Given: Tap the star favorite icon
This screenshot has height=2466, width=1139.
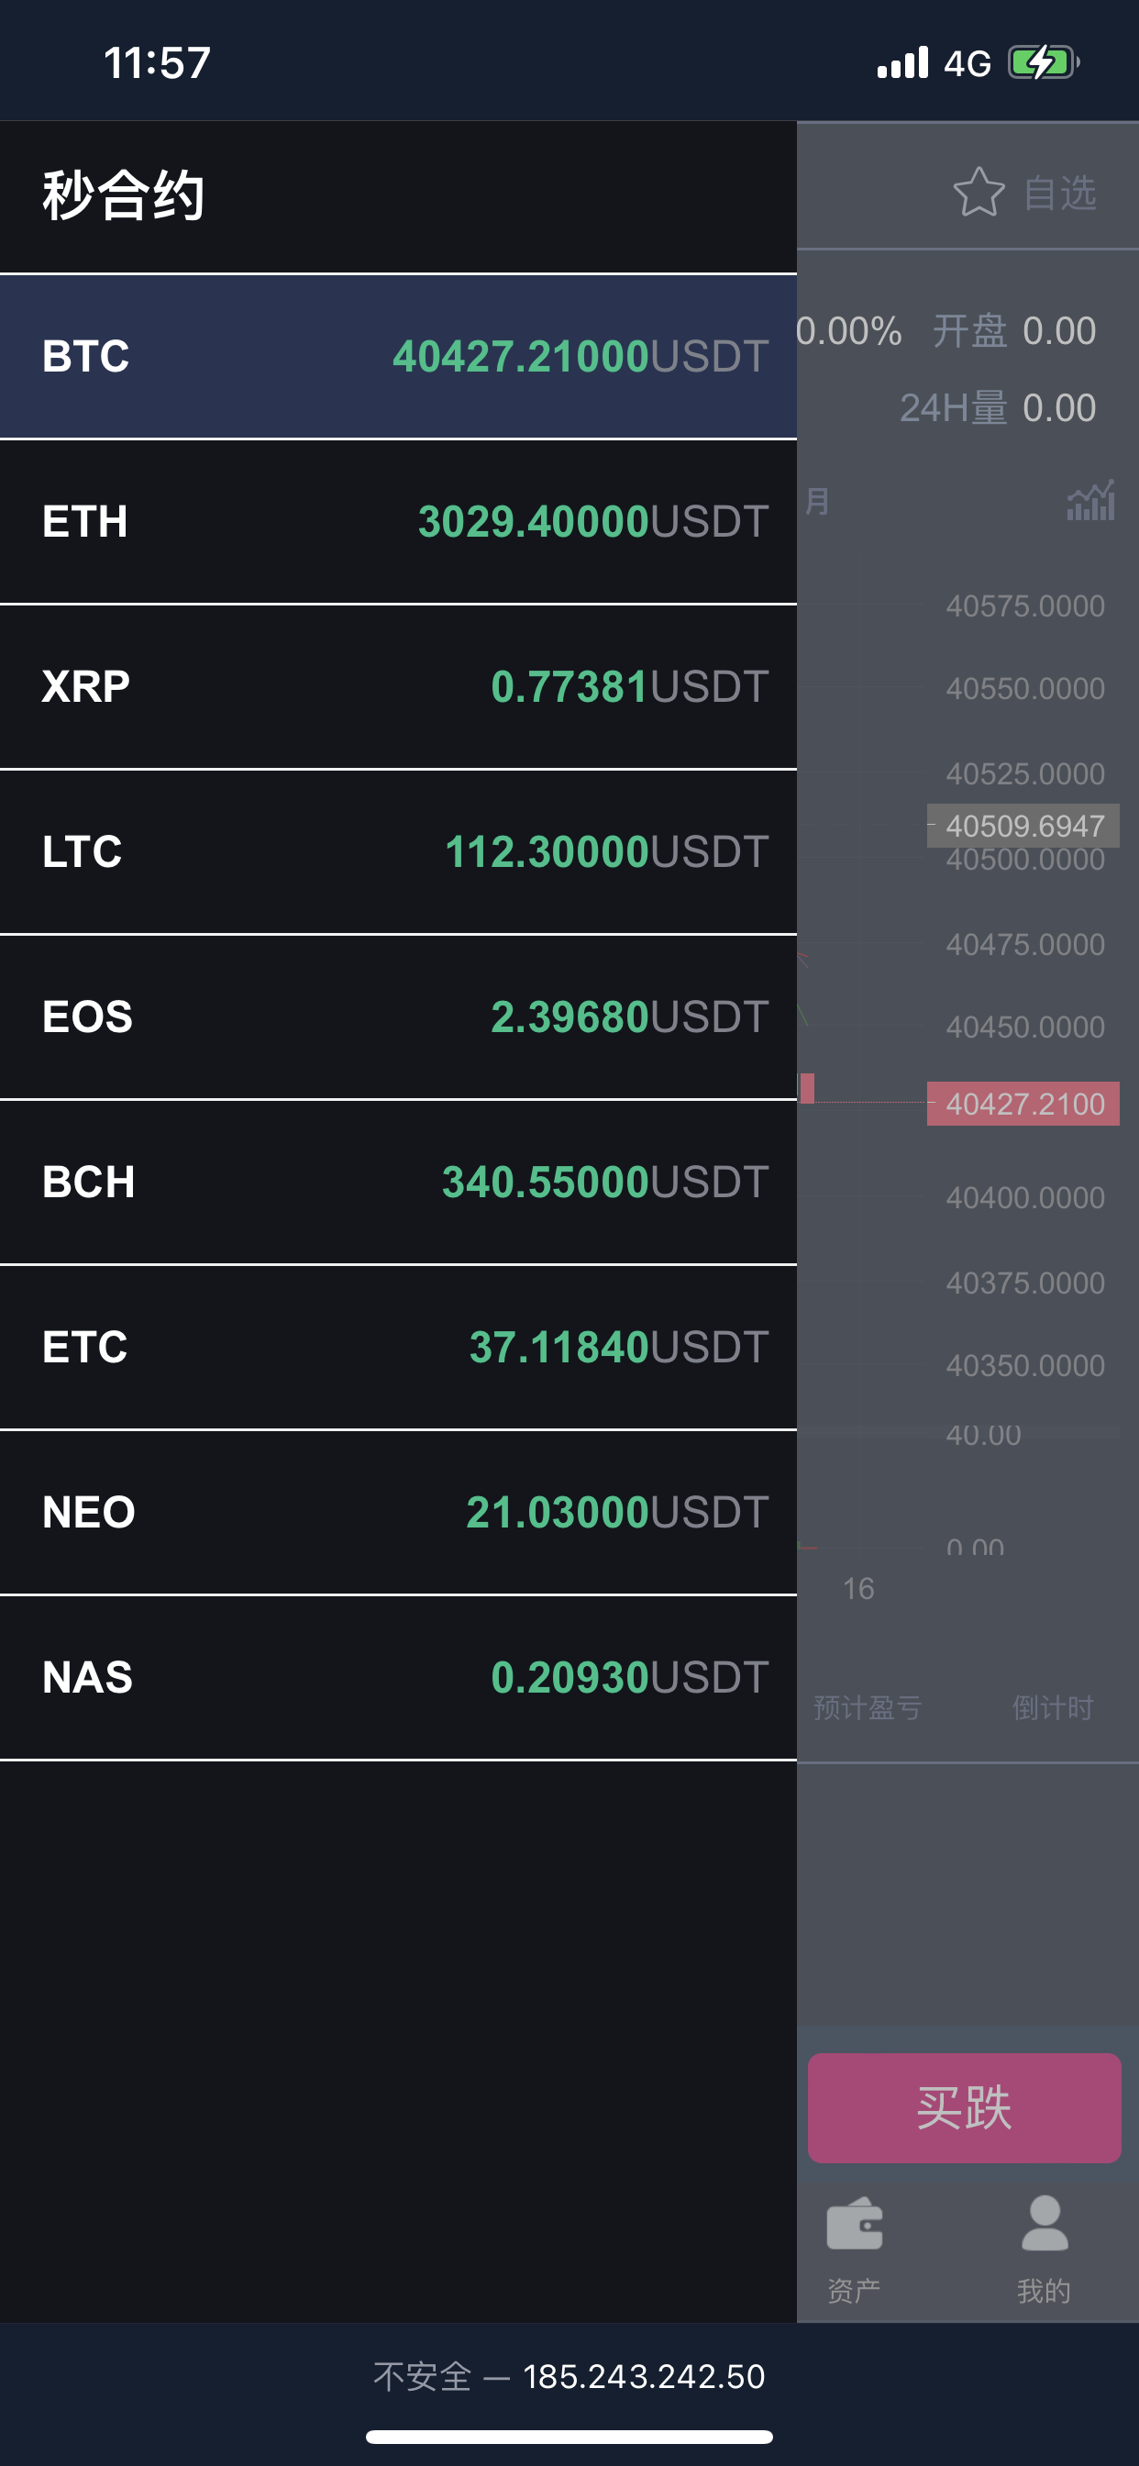Looking at the screenshot, I should pos(979,193).
